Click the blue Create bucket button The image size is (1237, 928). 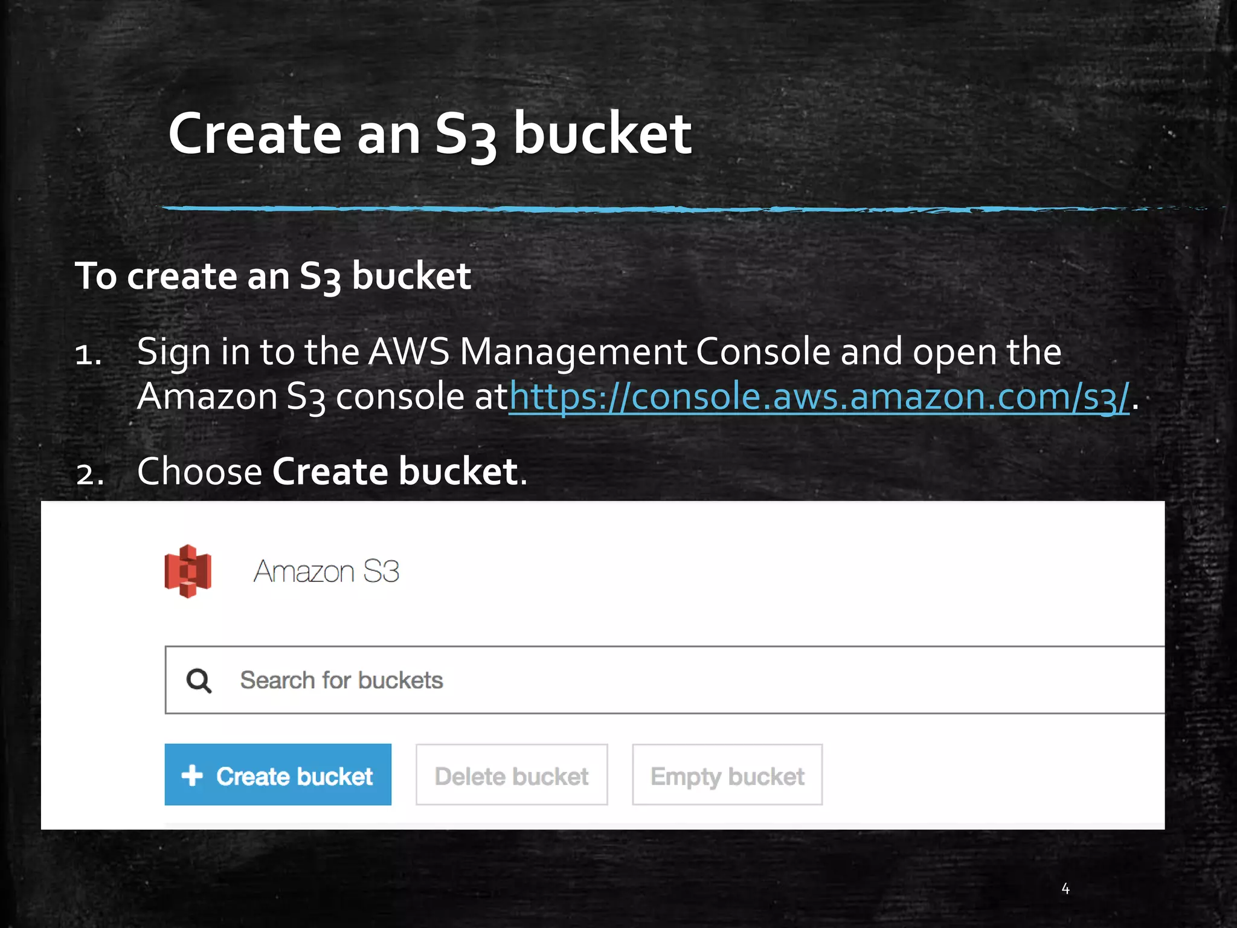(278, 775)
